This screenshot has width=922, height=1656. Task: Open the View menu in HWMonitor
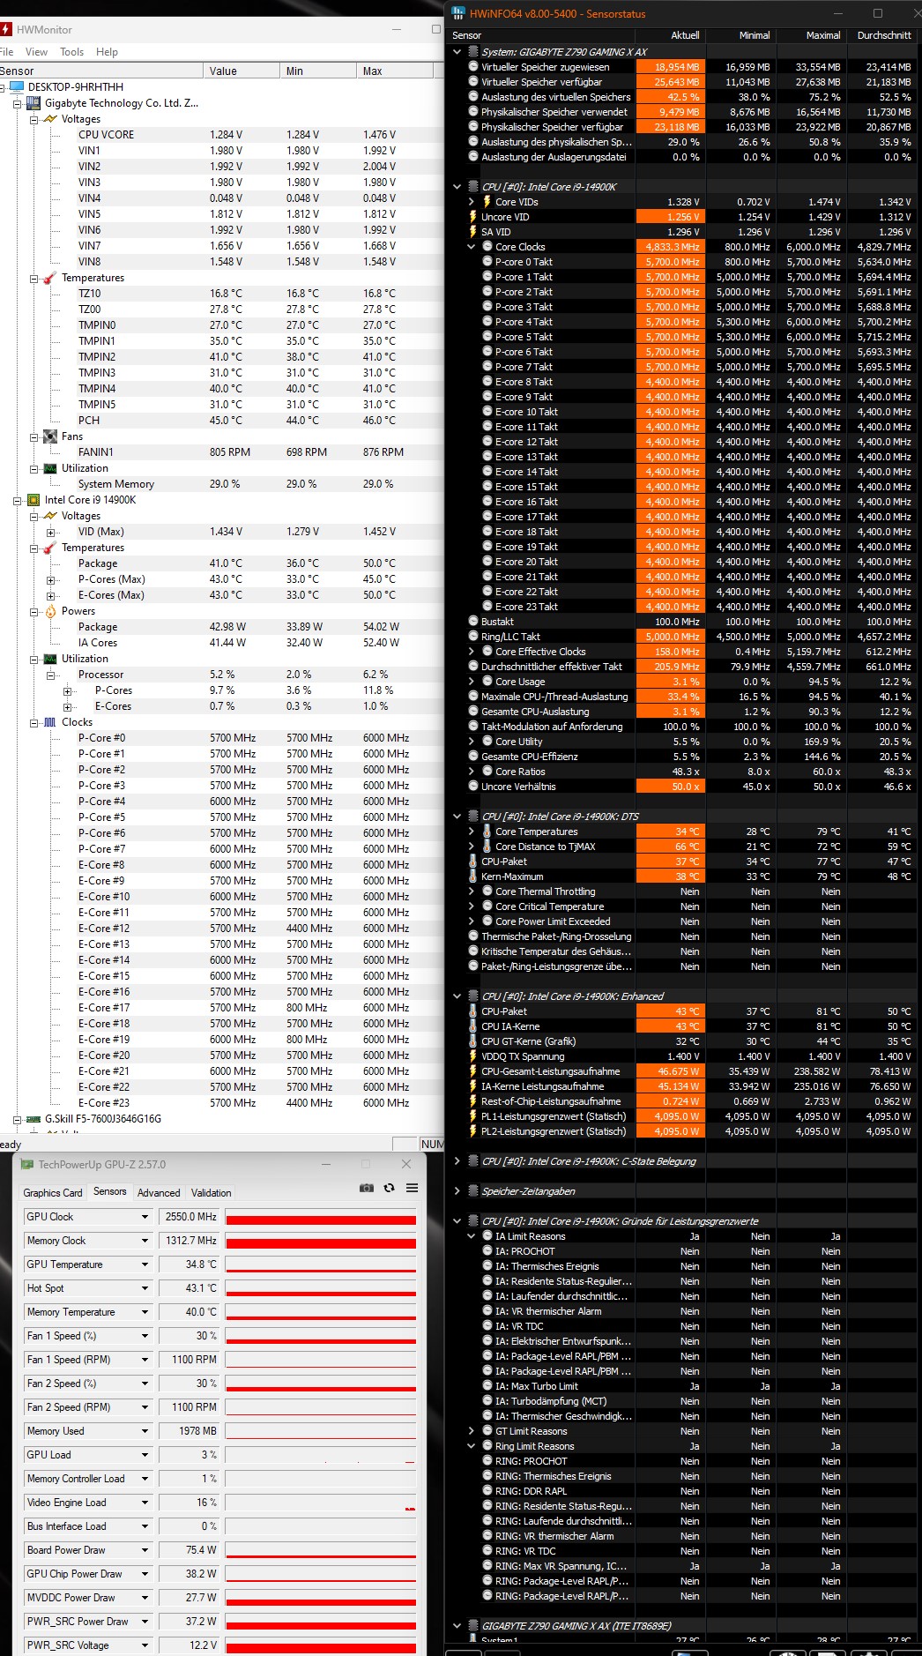[x=36, y=52]
